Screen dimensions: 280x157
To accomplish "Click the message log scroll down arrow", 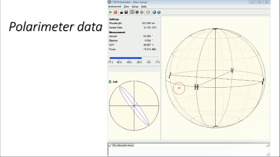I will click(267, 154).
